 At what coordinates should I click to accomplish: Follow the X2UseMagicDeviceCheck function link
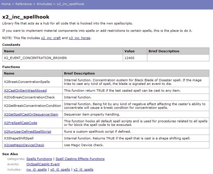pos(24,145)
